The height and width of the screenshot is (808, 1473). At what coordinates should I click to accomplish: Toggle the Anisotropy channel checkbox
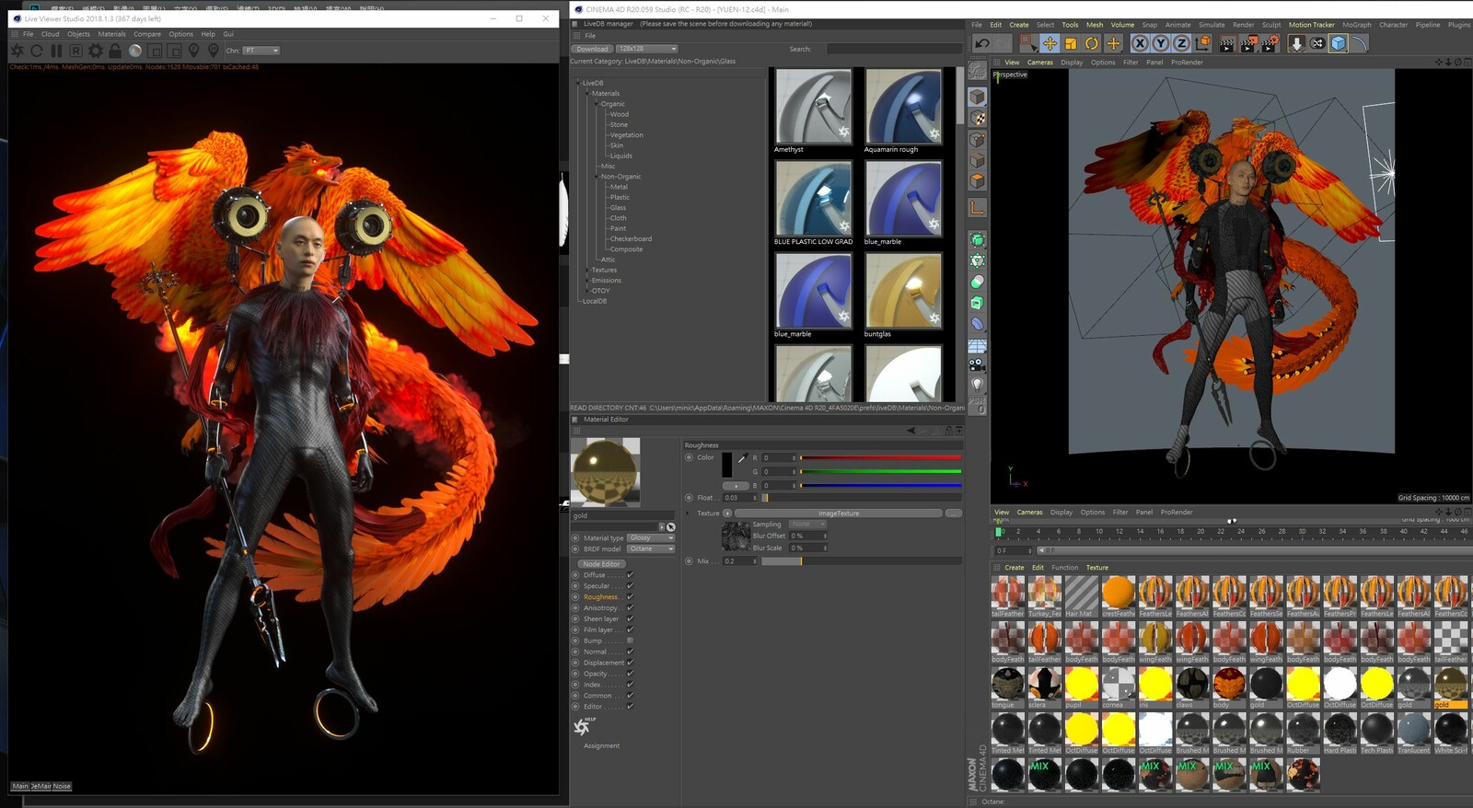(630, 608)
